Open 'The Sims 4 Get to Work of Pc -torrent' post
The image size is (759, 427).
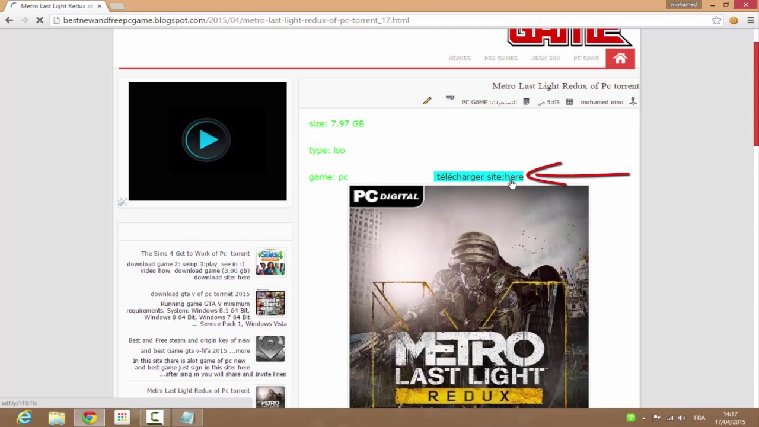coord(194,253)
